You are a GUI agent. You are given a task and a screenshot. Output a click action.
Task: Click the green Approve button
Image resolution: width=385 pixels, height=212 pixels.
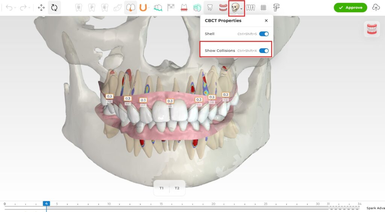pos(350,8)
